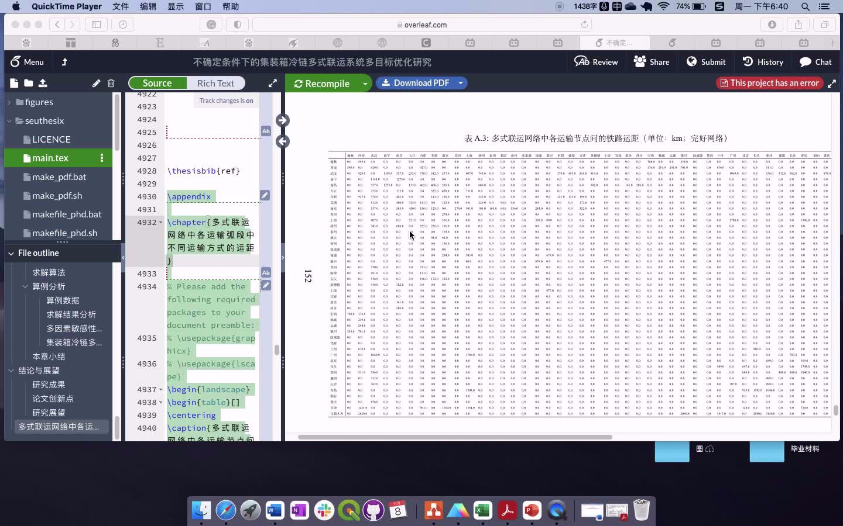Jump to 本章小结 in the outline
Screen dimensions: 843x526
click(x=49, y=357)
